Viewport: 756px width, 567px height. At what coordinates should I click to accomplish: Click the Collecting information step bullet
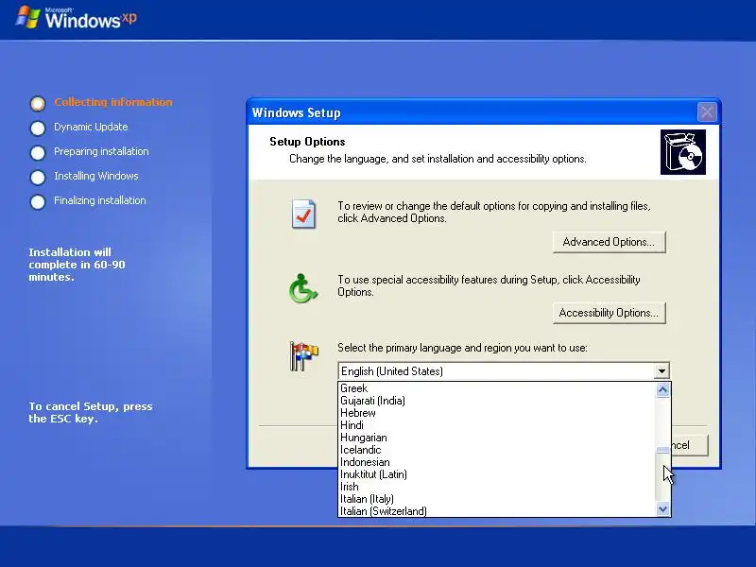pyautogui.click(x=38, y=103)
